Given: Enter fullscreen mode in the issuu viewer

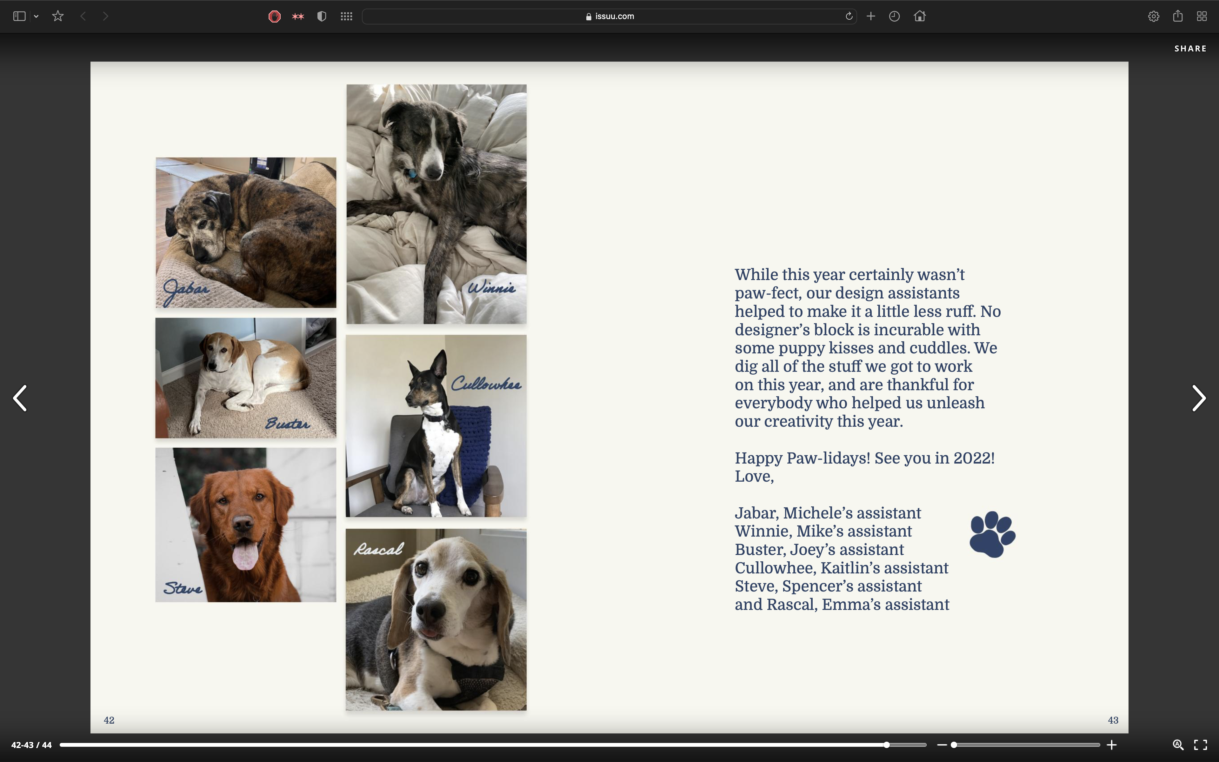Looking at the screenshot, I should (1200, 744).
